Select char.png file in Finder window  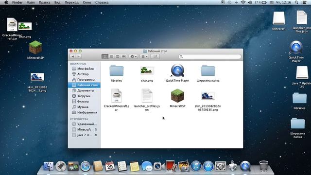[x=147, y=70]
